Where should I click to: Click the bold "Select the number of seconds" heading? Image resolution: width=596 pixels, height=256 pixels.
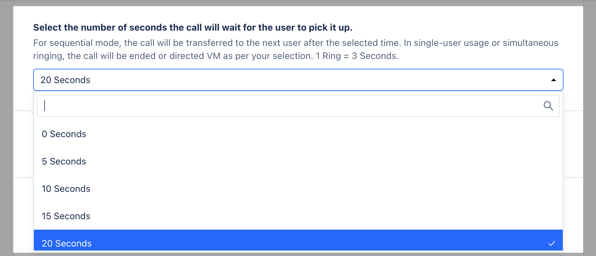click(x=193, y=28)
